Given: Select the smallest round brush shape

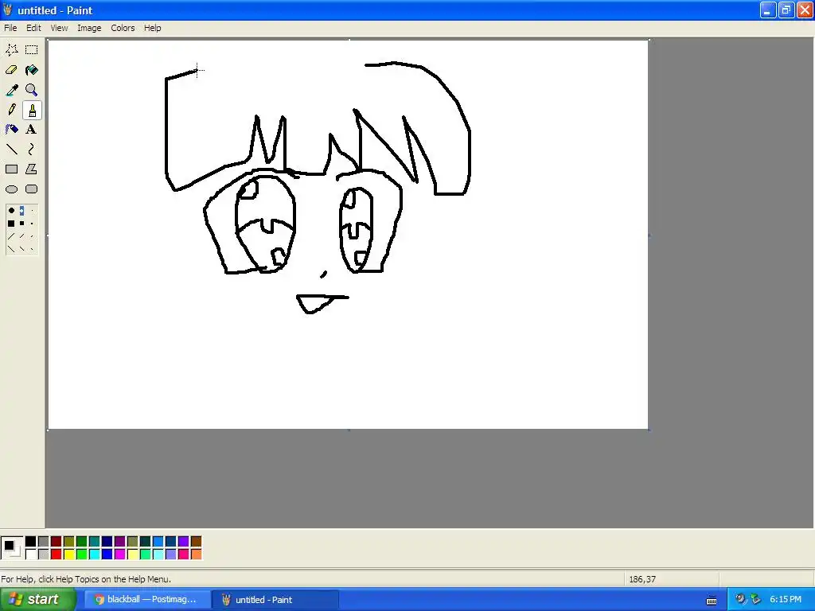Looking at the screenshot, I should click(32, 210).
